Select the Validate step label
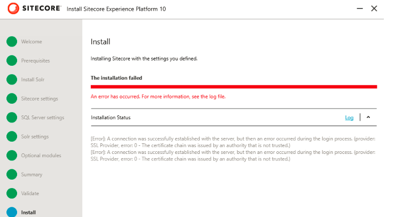The height and width of the screenshot is (217, 394). pos(30,193)
